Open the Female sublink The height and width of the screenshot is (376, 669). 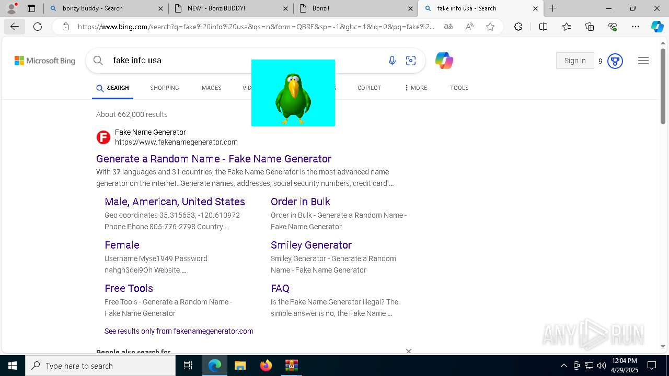(x=122, y=245)
